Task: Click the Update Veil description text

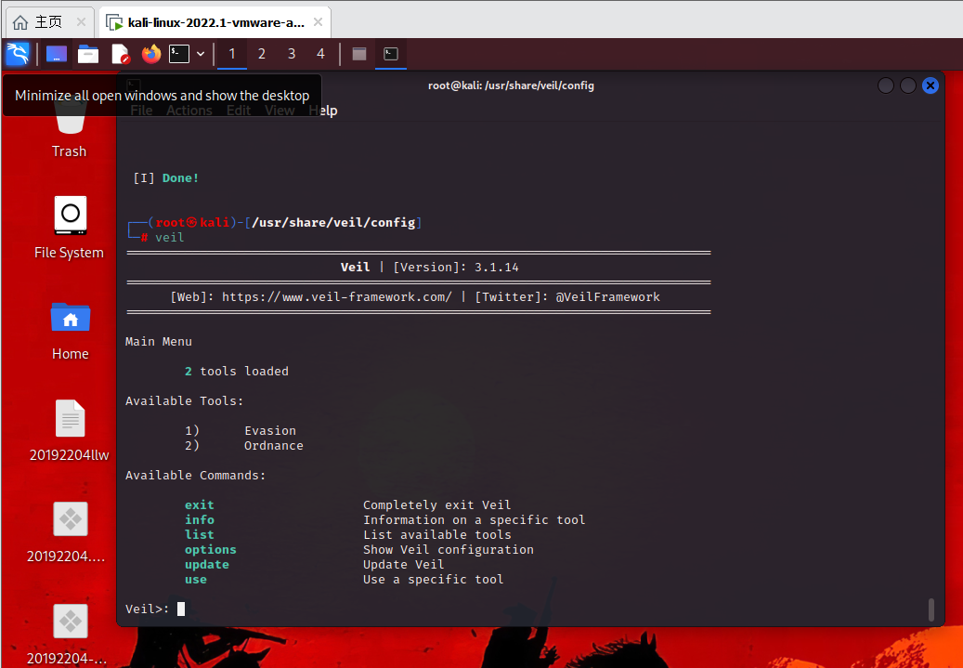Action: point(404,565)
